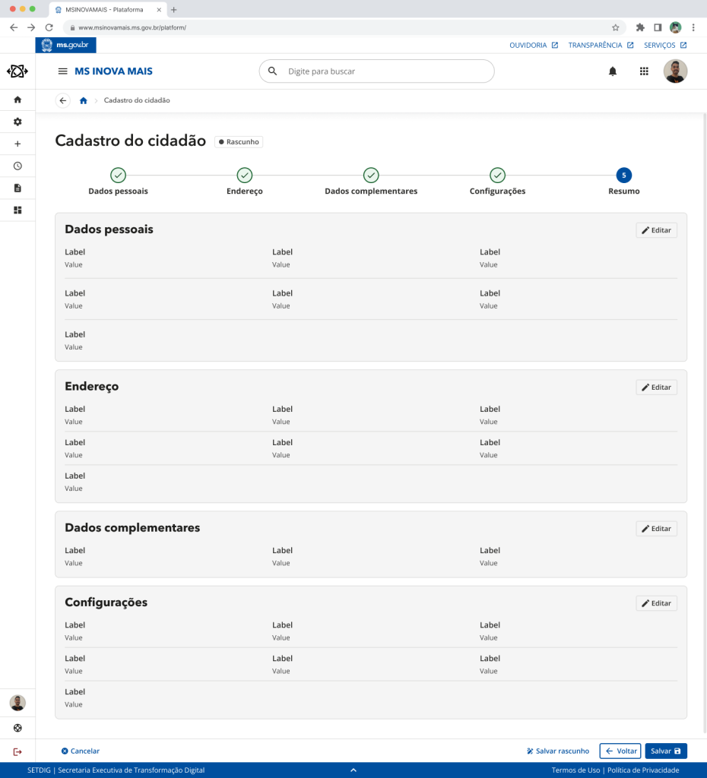707x778 pixels.
Task: Expand the footer chevron up arrow
Action: click(353, 770)
